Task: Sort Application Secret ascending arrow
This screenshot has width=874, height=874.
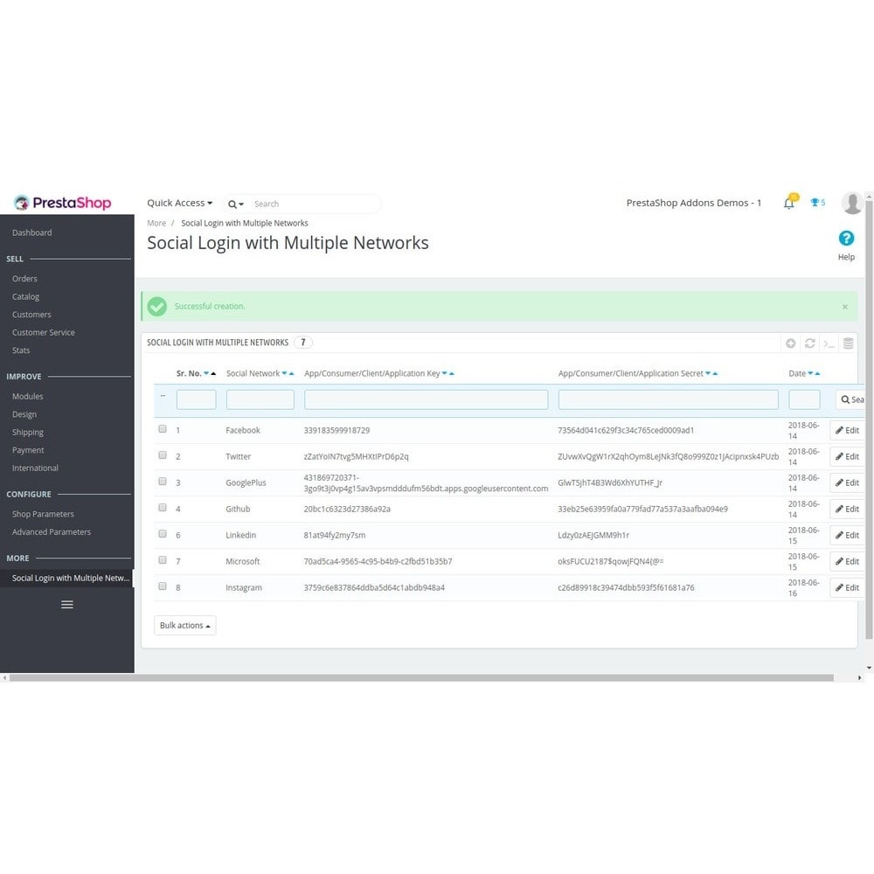Action: [715, 373]
